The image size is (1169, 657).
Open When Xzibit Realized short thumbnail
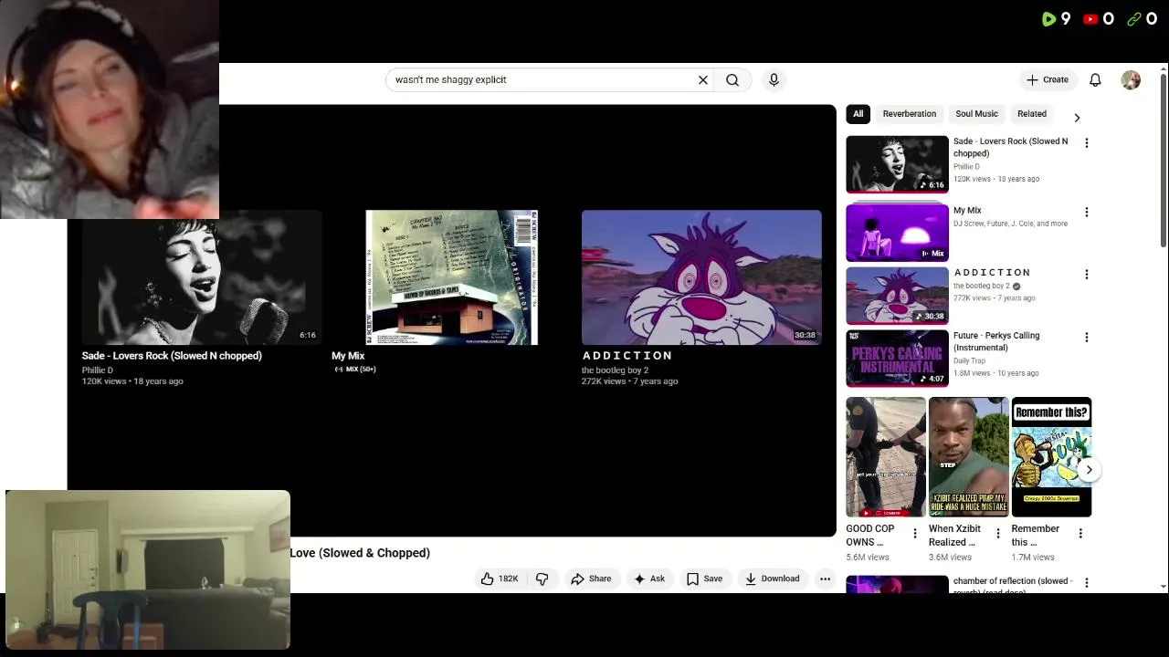(x=968, y=457)
